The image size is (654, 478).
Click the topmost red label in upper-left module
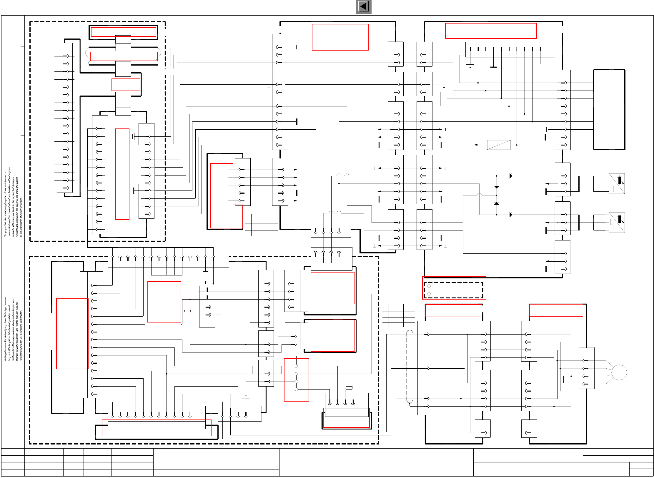click(123, 32)
